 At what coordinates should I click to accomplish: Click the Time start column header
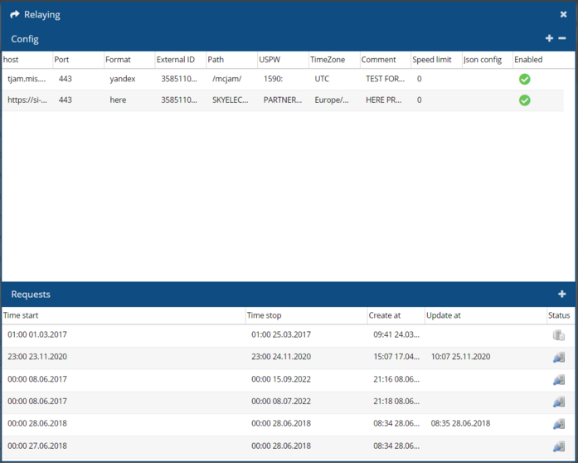(x=123, y=315)
